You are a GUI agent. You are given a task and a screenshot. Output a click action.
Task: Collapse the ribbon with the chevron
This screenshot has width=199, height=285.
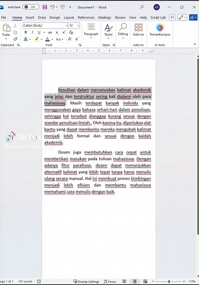[x=195, y=44]
